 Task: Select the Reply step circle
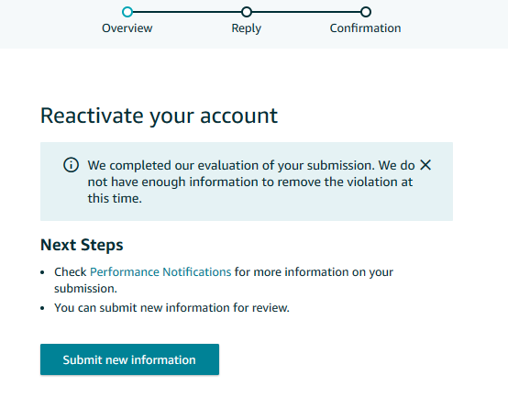(x=247, y=12)
